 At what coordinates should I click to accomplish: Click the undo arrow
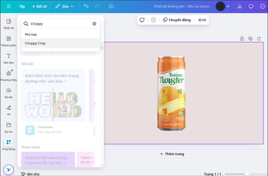(x=86, y=6)
